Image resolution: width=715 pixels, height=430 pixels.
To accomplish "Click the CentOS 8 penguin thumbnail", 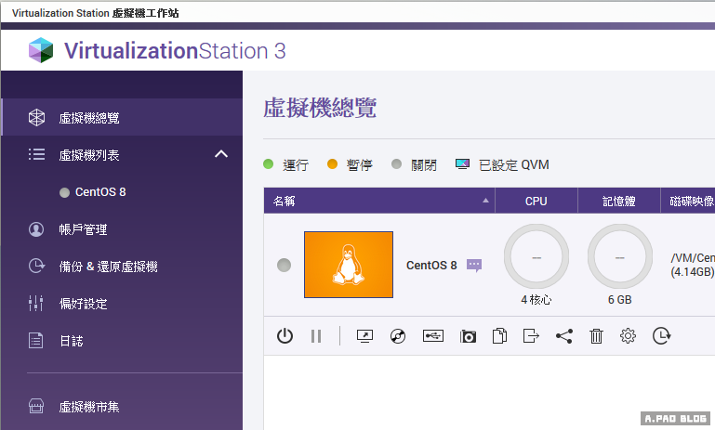I will 349,265.
